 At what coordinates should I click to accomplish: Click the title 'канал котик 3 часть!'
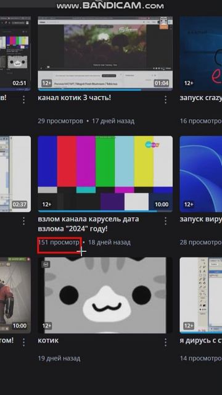click(x=74, y=98)
